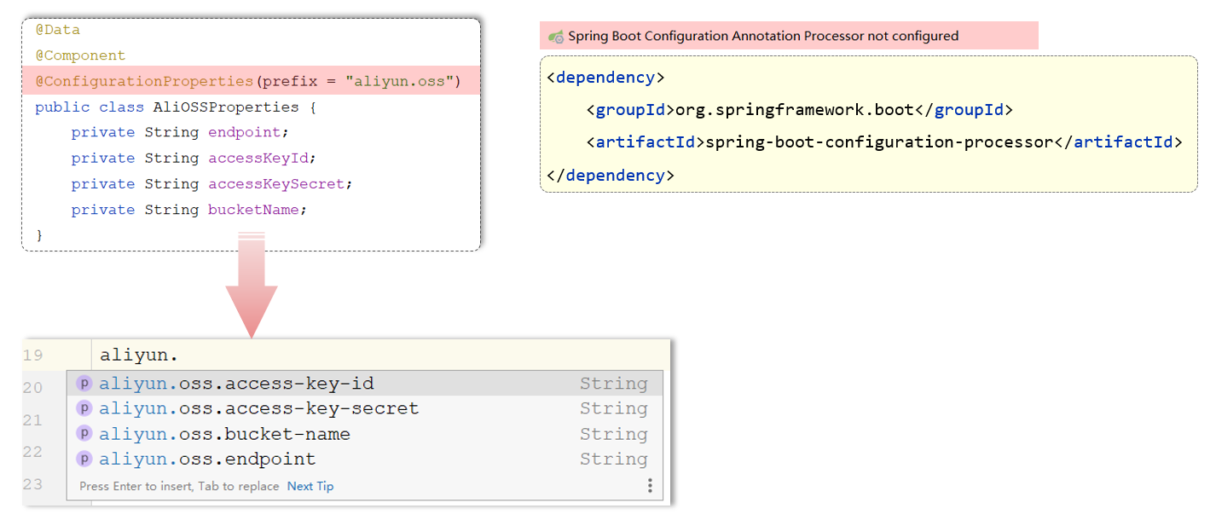Open the Next Tip link
Image resolution: width=1216 pixels, height=526 pixels.
pyautogui.click(x=310, y=486)
